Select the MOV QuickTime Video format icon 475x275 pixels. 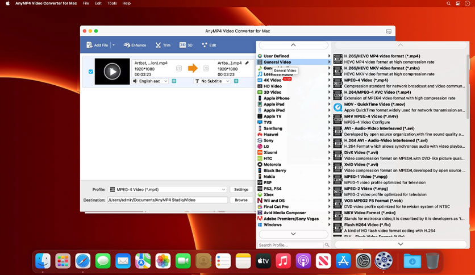[338, 107]
